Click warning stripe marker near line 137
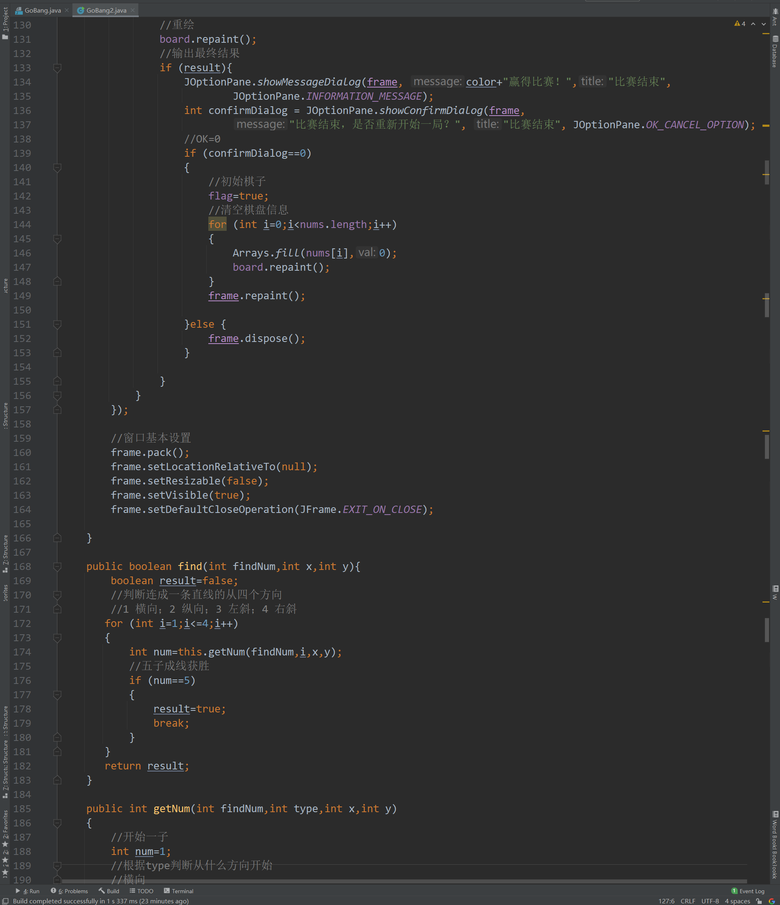This screenshot has height=905, width=780. (x=766, y=126)
